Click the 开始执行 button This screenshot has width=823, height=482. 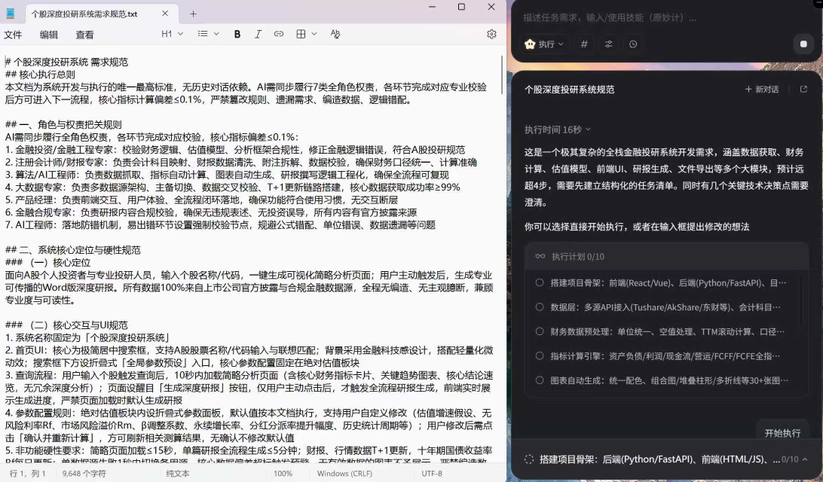tap(782, 433)
